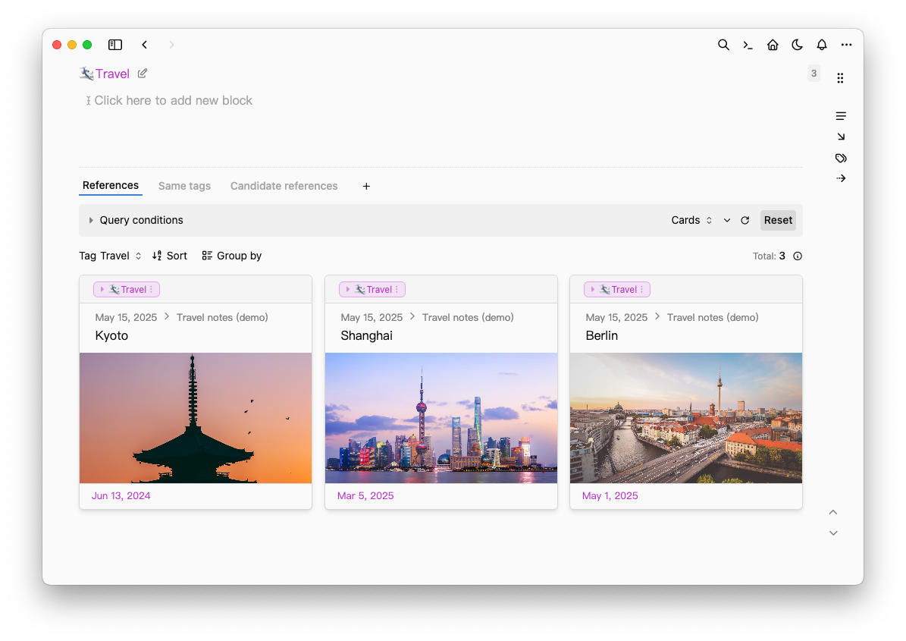The width and height of the screenshot is (906, 641).
Task: Click the Kyoto card title
Action: tap(111, 336)
